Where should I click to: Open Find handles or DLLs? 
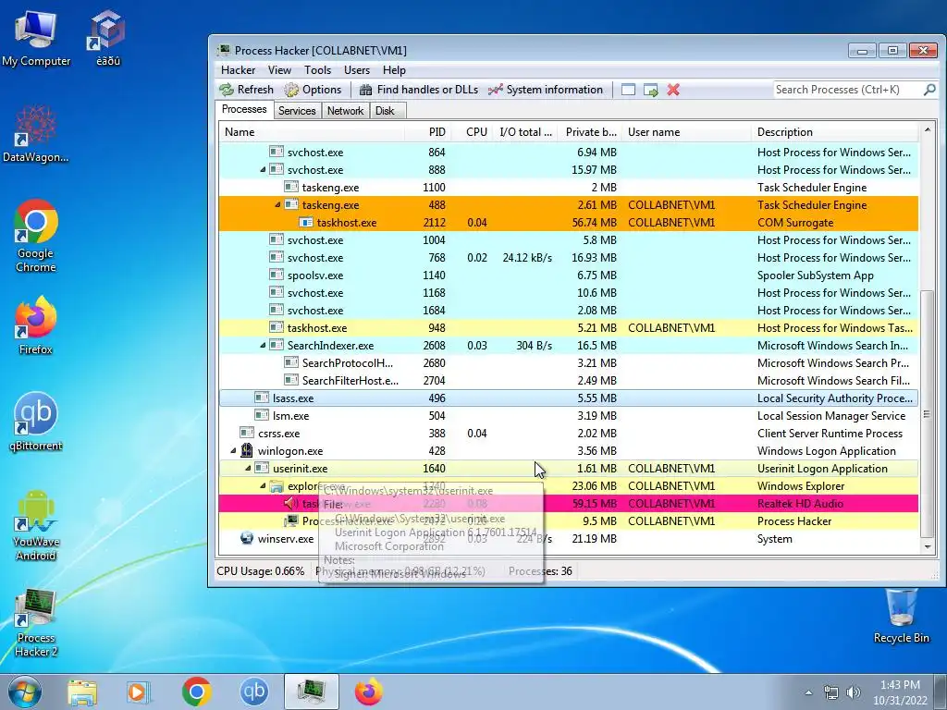pyautogui.click(x=419, y=90)
